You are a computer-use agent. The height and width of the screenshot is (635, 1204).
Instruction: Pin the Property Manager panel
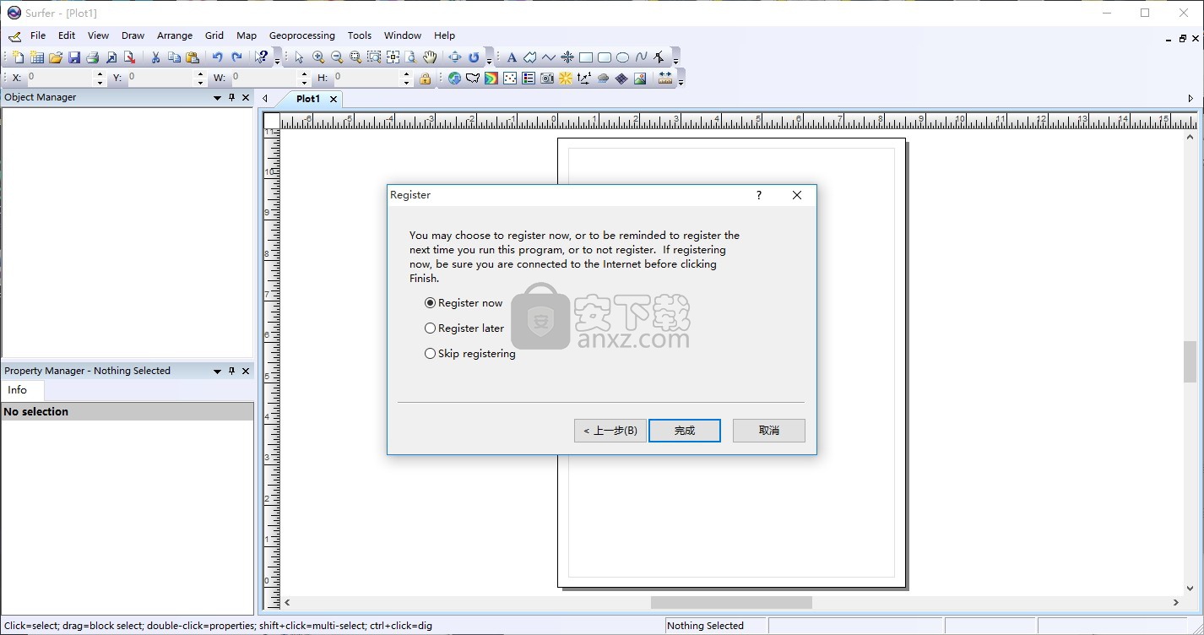(232, 371)
